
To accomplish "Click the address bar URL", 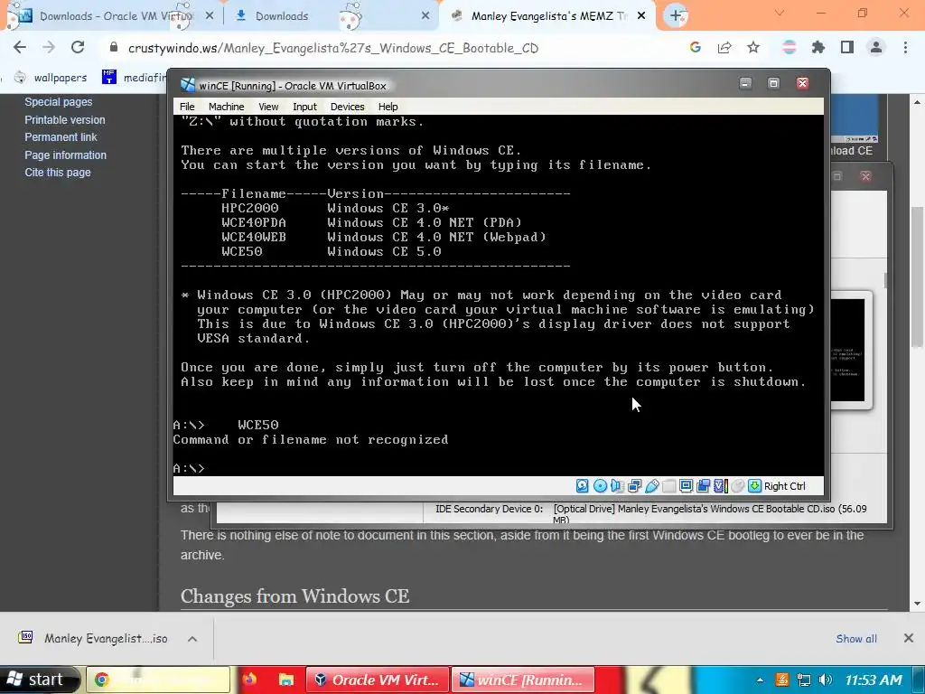I will [x=333, y=48].
